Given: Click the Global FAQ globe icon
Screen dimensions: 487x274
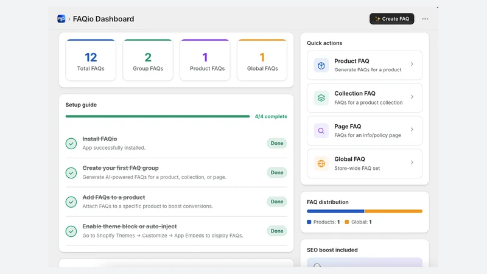Looking at the screenshot, I should click(321, 163).
